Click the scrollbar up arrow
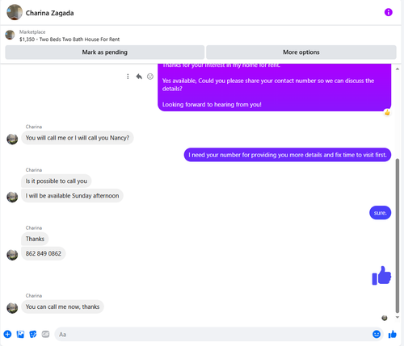 coord(398,69)
